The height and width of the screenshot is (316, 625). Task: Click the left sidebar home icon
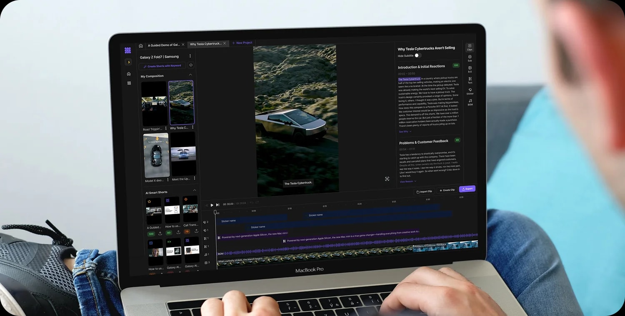coord(129,74)
